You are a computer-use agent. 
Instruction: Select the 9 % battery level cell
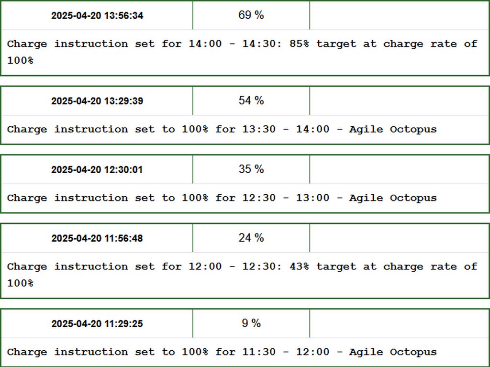(x=251, y=323)
